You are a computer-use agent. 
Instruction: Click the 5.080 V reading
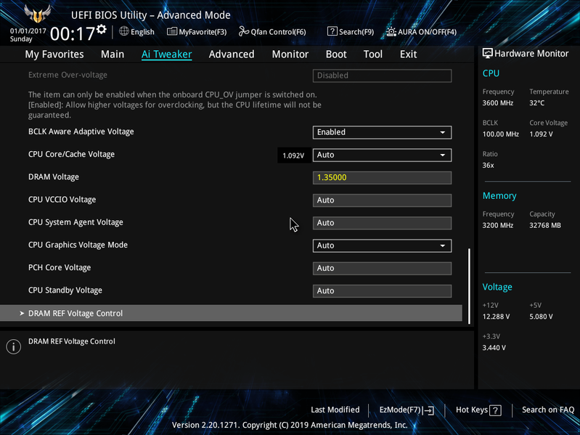tap(541, 317)
